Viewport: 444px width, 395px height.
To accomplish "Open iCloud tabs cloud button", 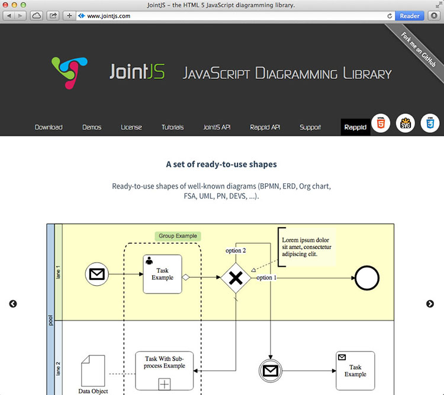I will click(36, 16).
